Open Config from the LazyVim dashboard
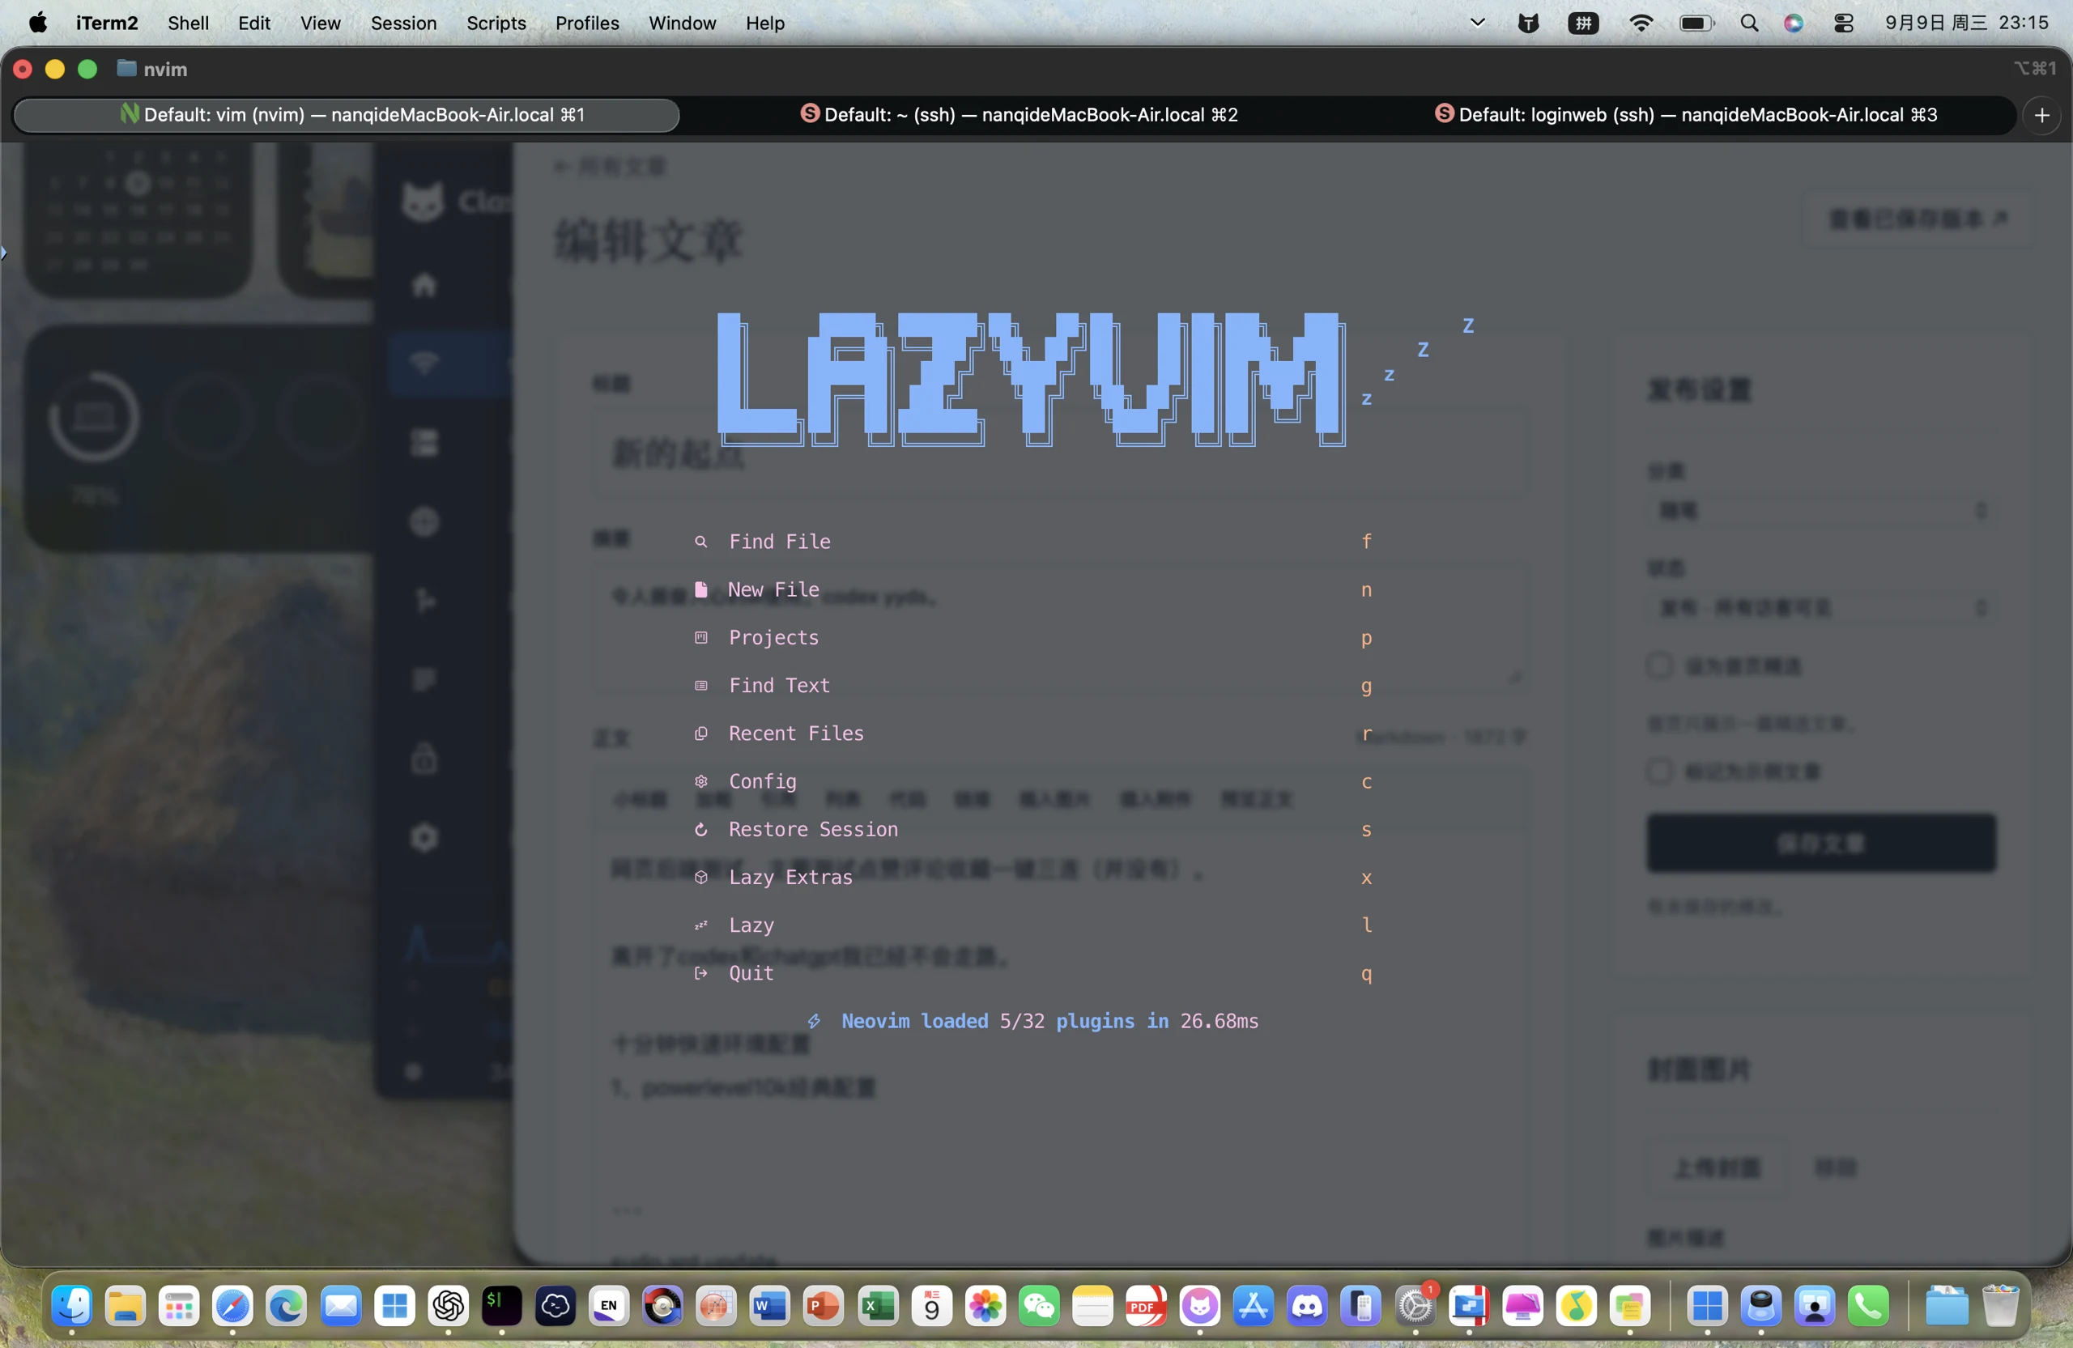 tap(1032, 781)
